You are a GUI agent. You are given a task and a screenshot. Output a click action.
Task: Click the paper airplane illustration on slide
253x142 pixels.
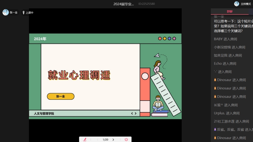156,55
